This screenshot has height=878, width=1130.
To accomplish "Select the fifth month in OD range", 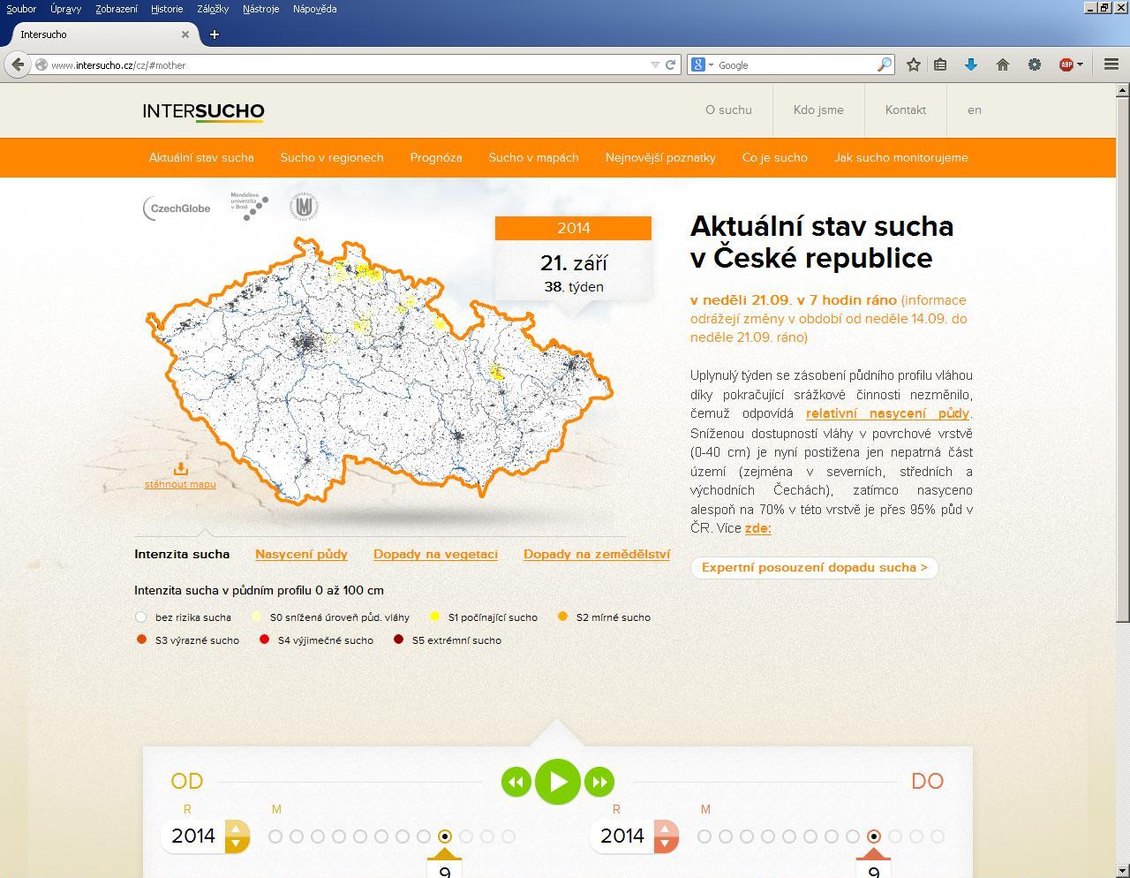I will tap(360, 836).
